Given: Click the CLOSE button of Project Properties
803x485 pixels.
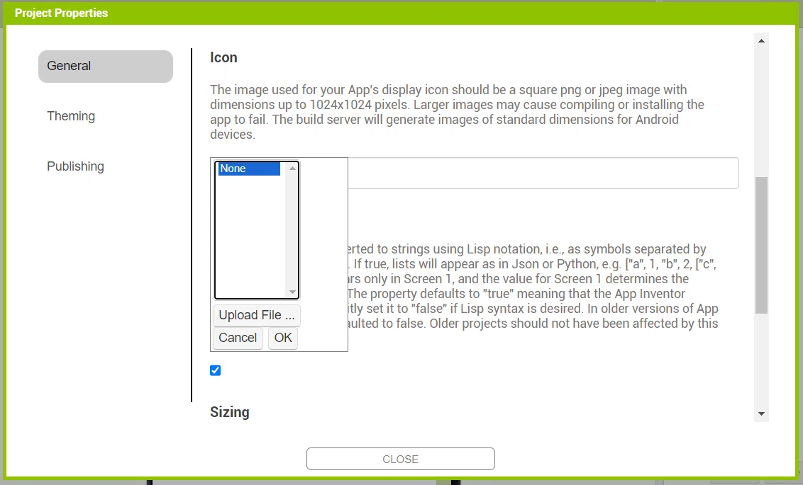Looking at the screenshot, I should pos(401,459).
